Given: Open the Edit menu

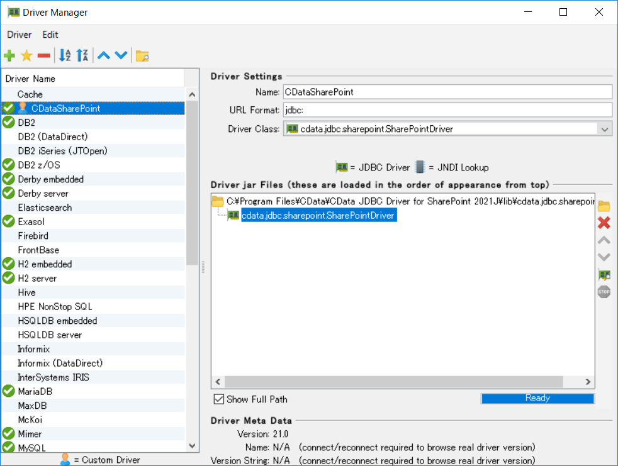Looking at the screenshot, I should [x=50, y=35].
